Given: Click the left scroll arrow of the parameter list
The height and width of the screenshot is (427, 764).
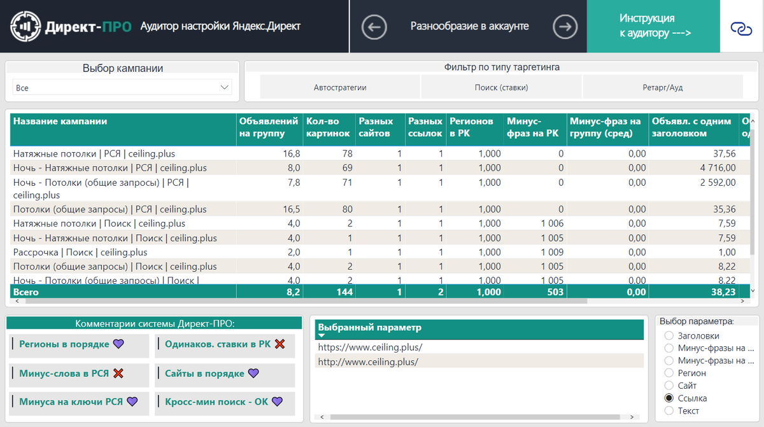Looking at the screenshot, I should (x=322, y=417).
